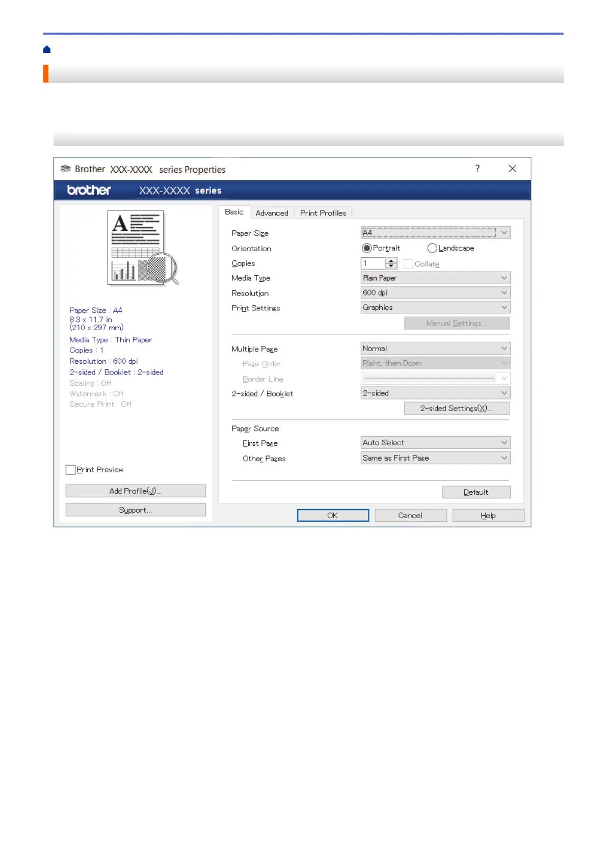Toggle the Collate checkbox

408,264
